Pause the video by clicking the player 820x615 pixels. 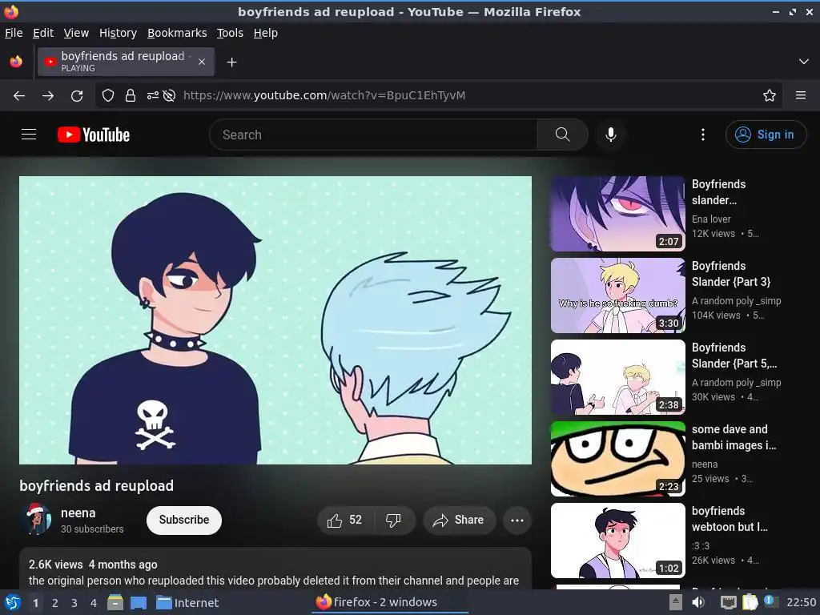pyautogui.click(x=275, y=320)
